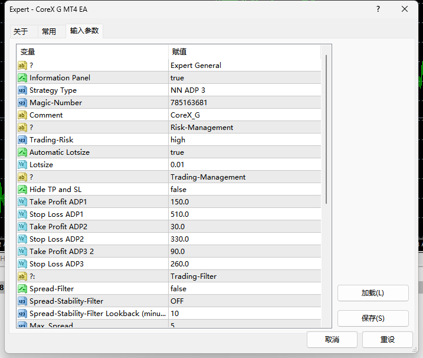The width and height of the screenshot is (423, 358).
Task: Click the integer icon beside Spread-Stability-Filter
Action: (x=22, y=301)
